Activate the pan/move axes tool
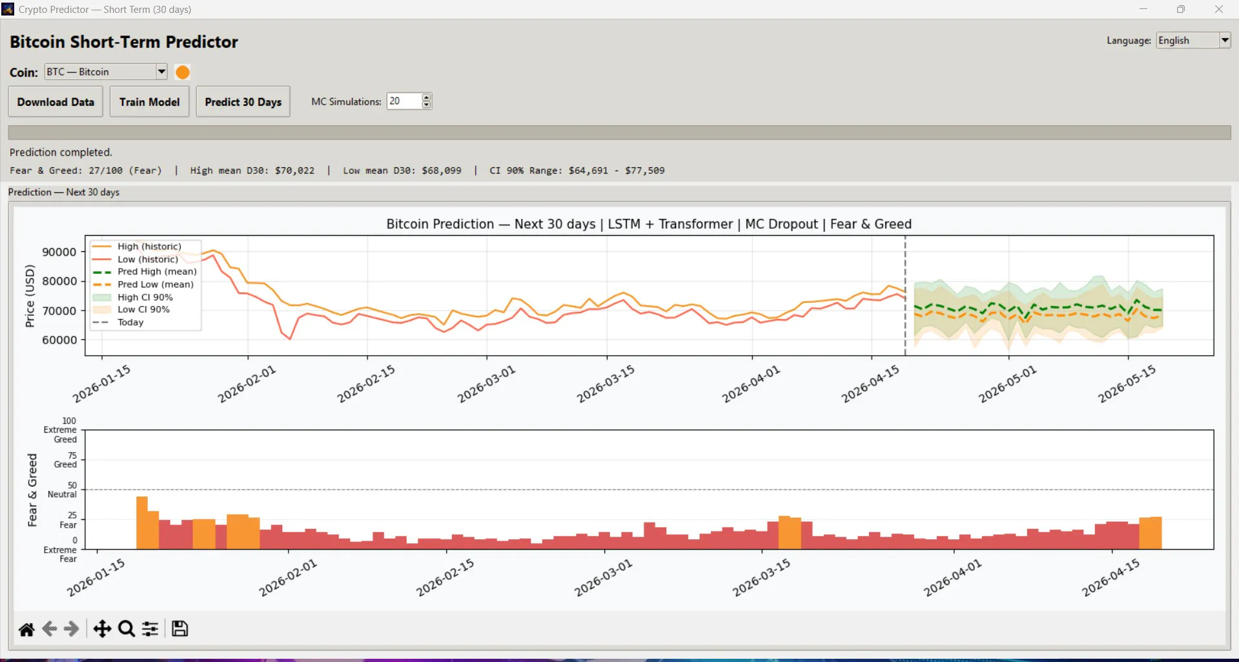 [102, 629]
